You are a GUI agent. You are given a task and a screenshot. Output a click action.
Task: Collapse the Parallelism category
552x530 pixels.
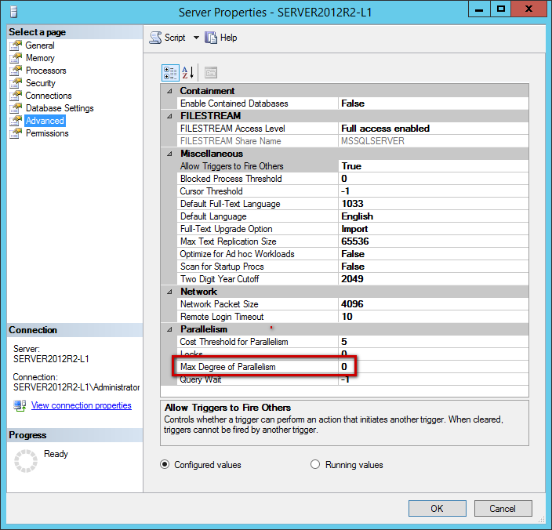[x=169, y=329]
